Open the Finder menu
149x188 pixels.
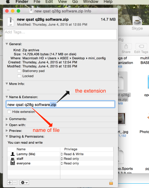[22, 2]
